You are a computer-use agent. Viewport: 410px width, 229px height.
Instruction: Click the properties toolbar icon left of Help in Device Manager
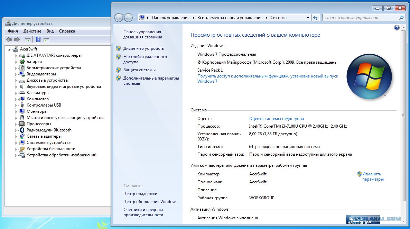pyautogui.click(x=27, y=40)
